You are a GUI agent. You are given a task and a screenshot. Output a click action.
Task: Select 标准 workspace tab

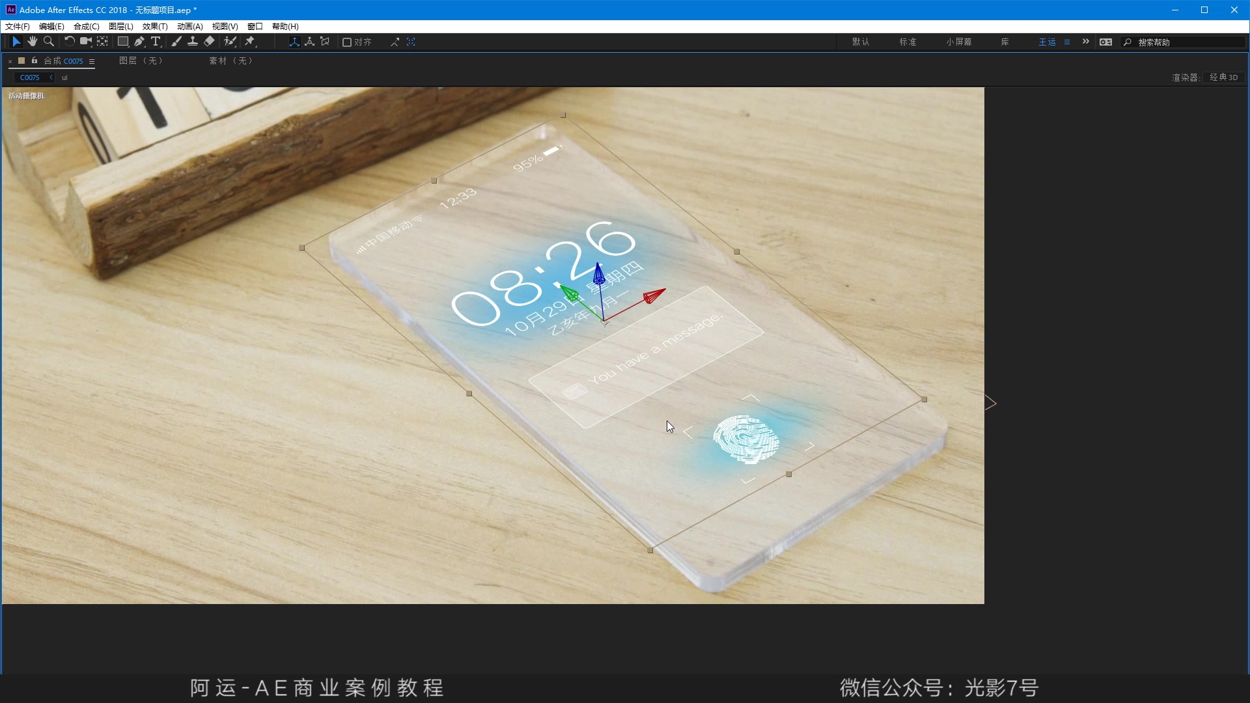[x=908, y=42]
